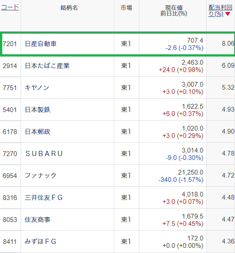Click dividend yield 5.32 value
The image size is (235, 253).
[228, 87]
